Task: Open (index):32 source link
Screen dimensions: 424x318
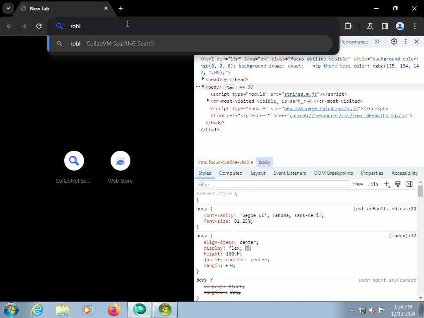Action: (402, 236)
